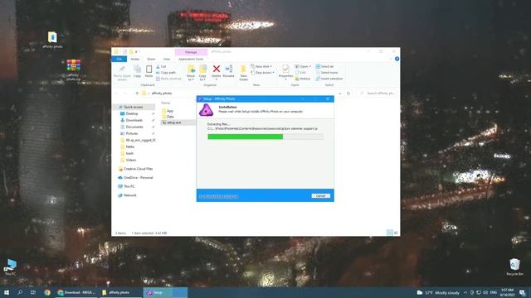Click History in the Open group
This screenshot has height=298, width=531.
click(302, 79)
